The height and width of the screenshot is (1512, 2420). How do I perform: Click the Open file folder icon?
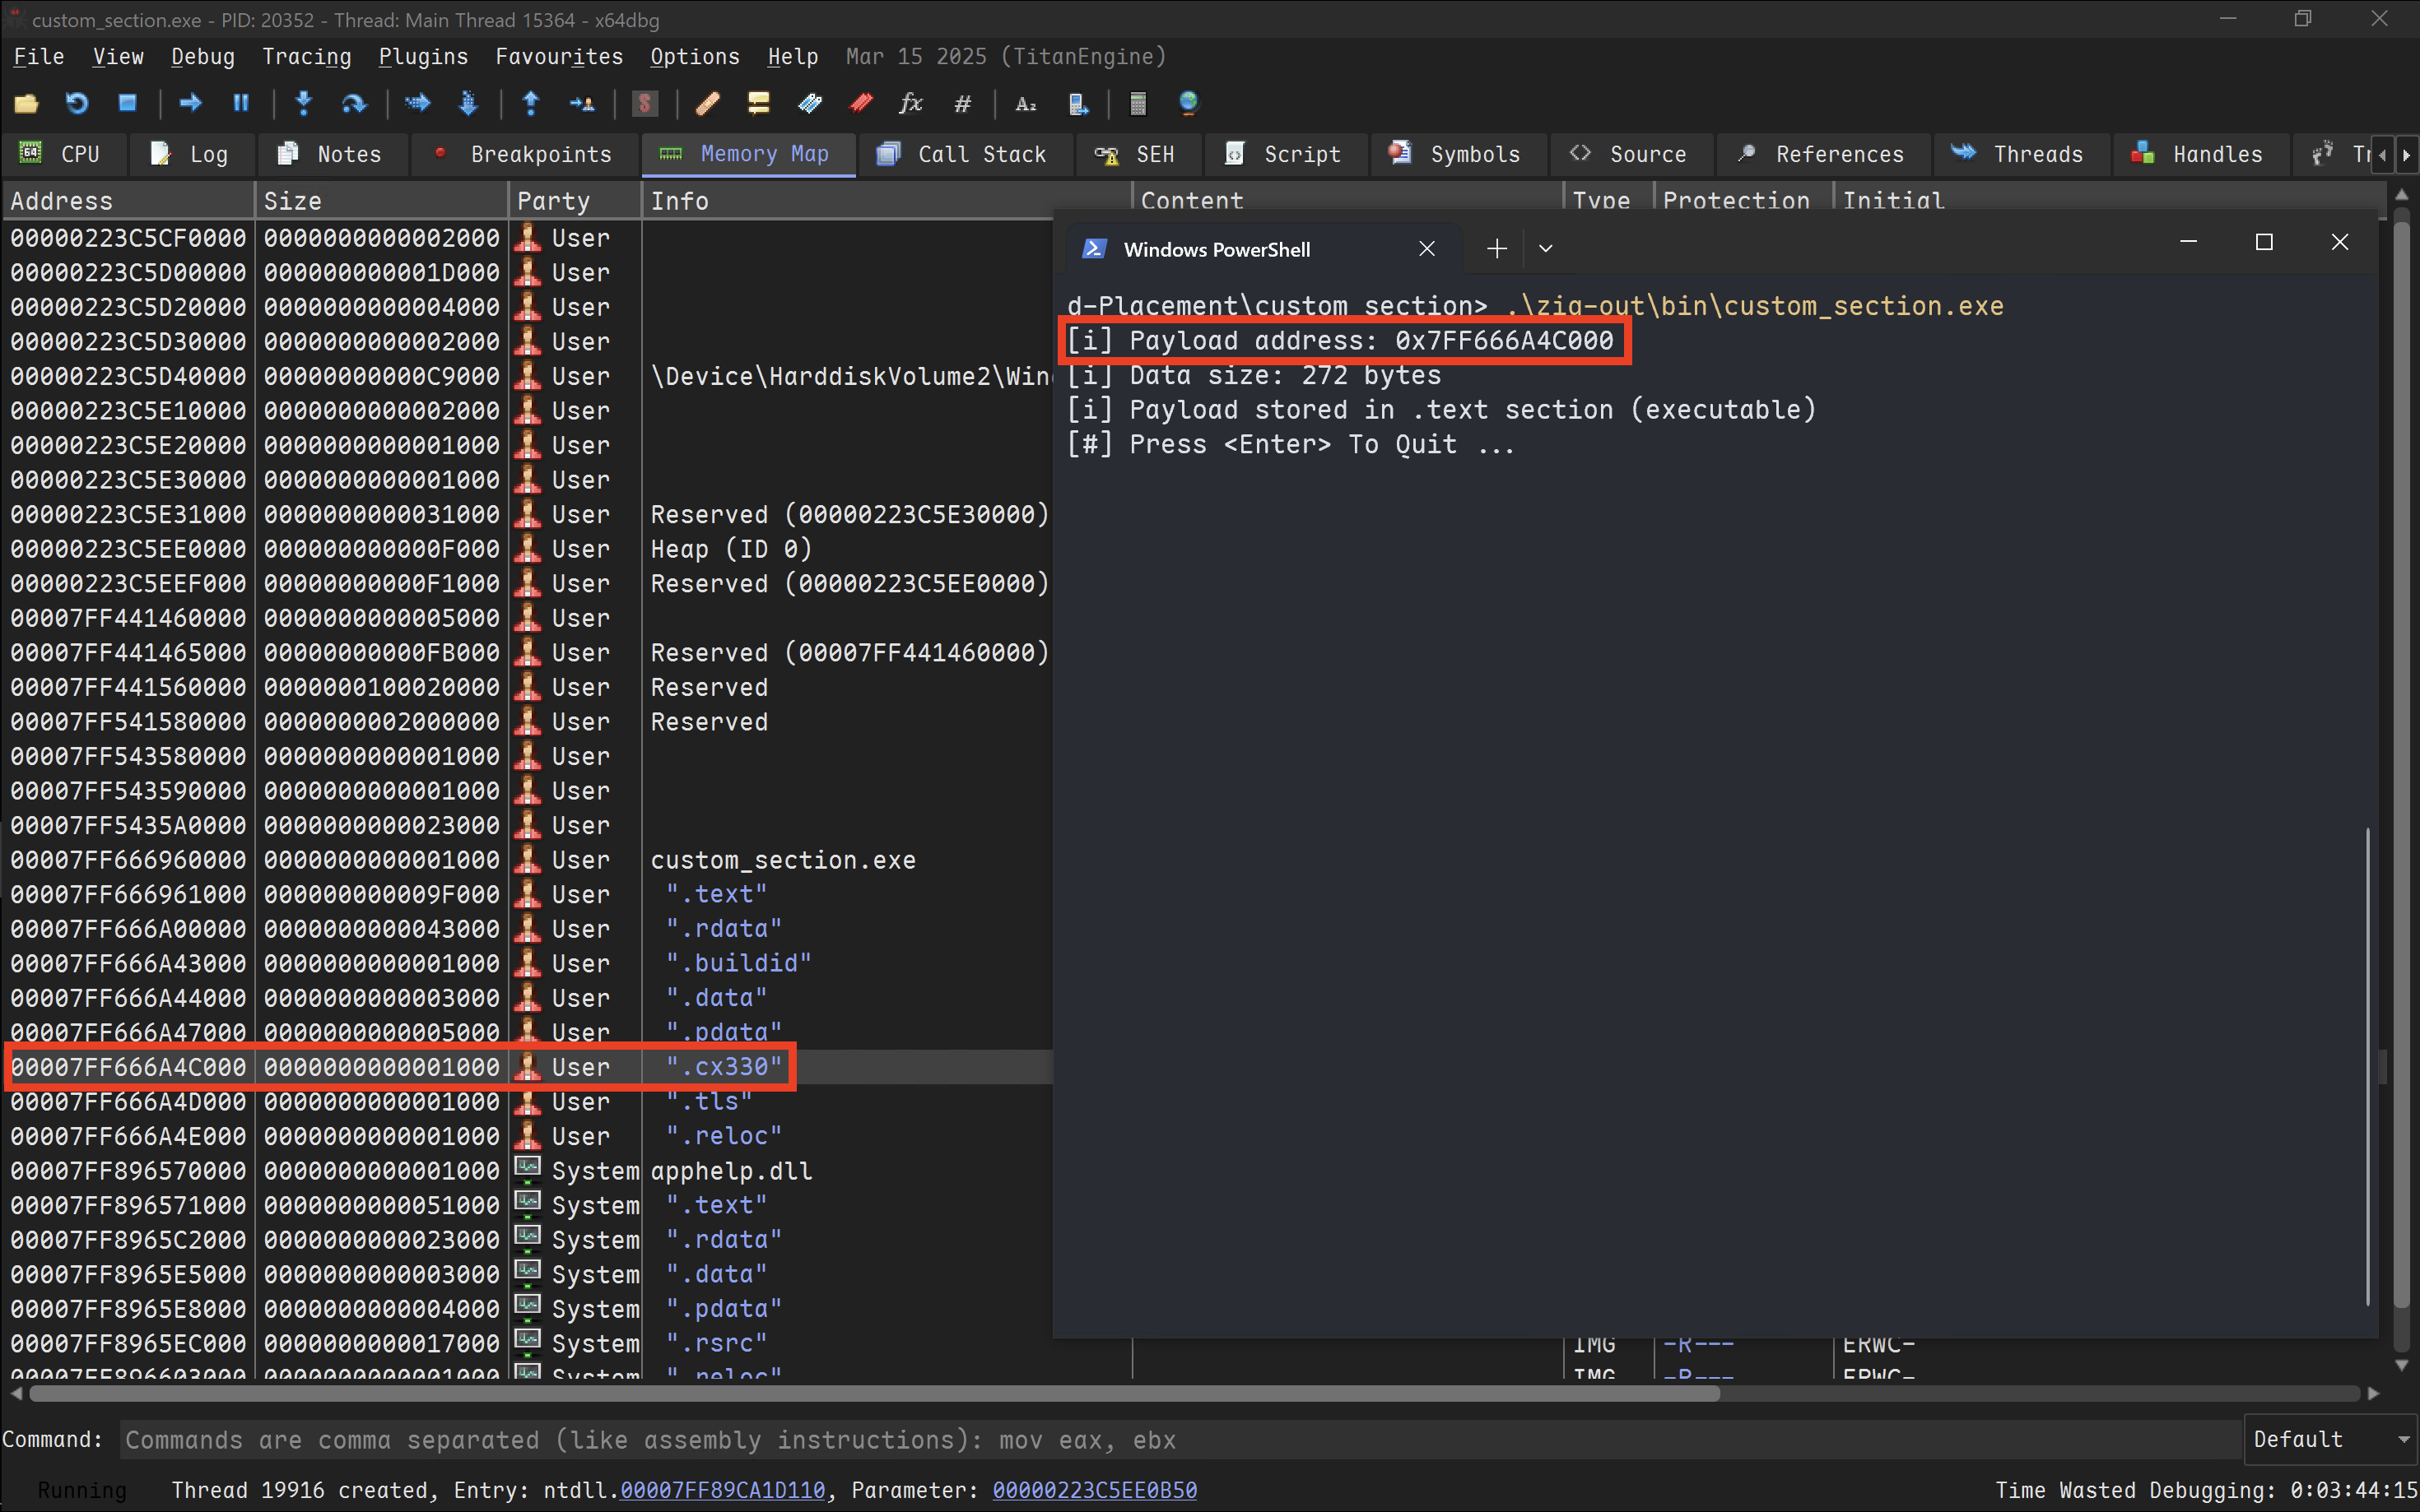[x=26, y=103]
